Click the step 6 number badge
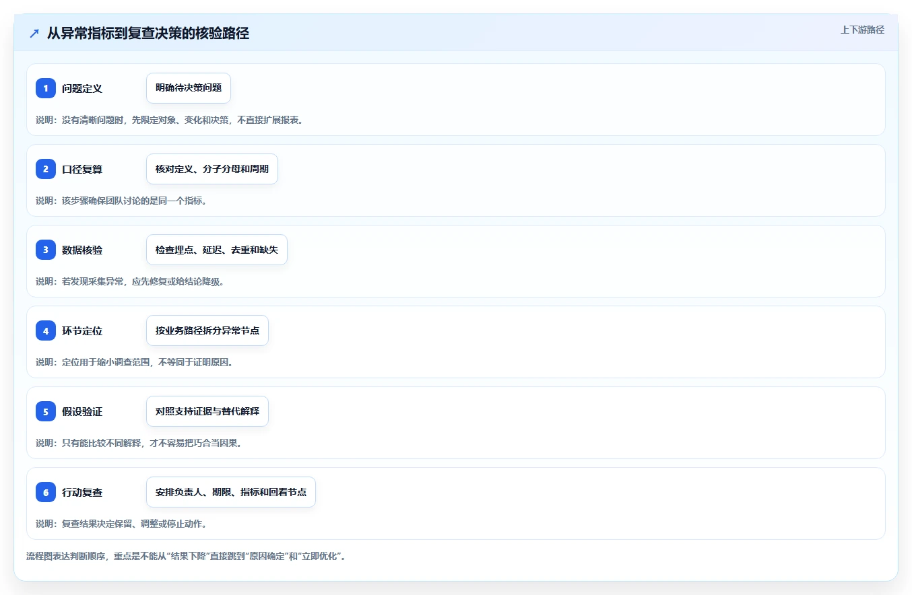This screenshot has height=595, width=912. click(46, 492)
